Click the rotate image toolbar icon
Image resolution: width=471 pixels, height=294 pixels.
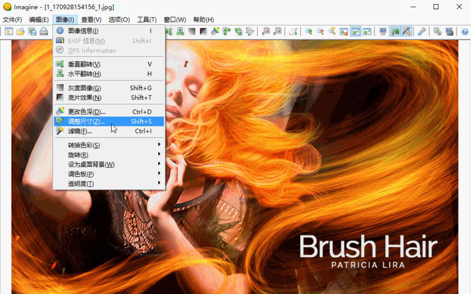tap(239, 31)
